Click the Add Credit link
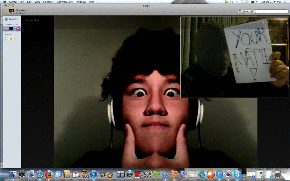290x181 pixels. click(20, 13)
